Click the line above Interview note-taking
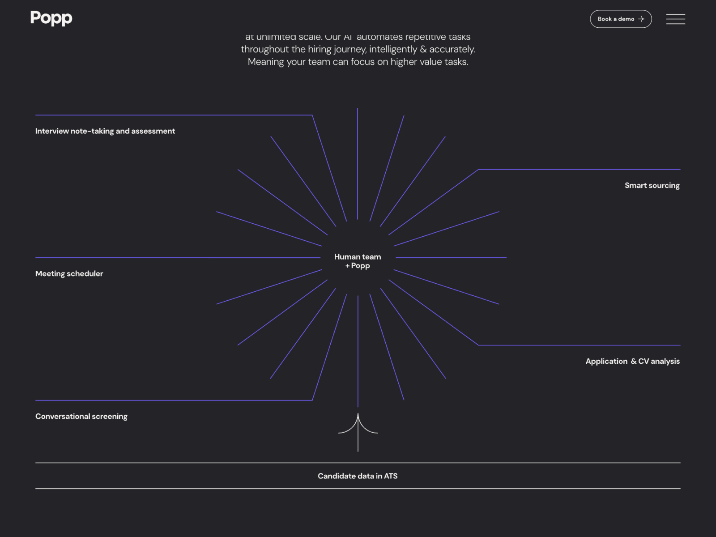The width and height of the screenshot is (716, 537). click(x=174, y=115)
